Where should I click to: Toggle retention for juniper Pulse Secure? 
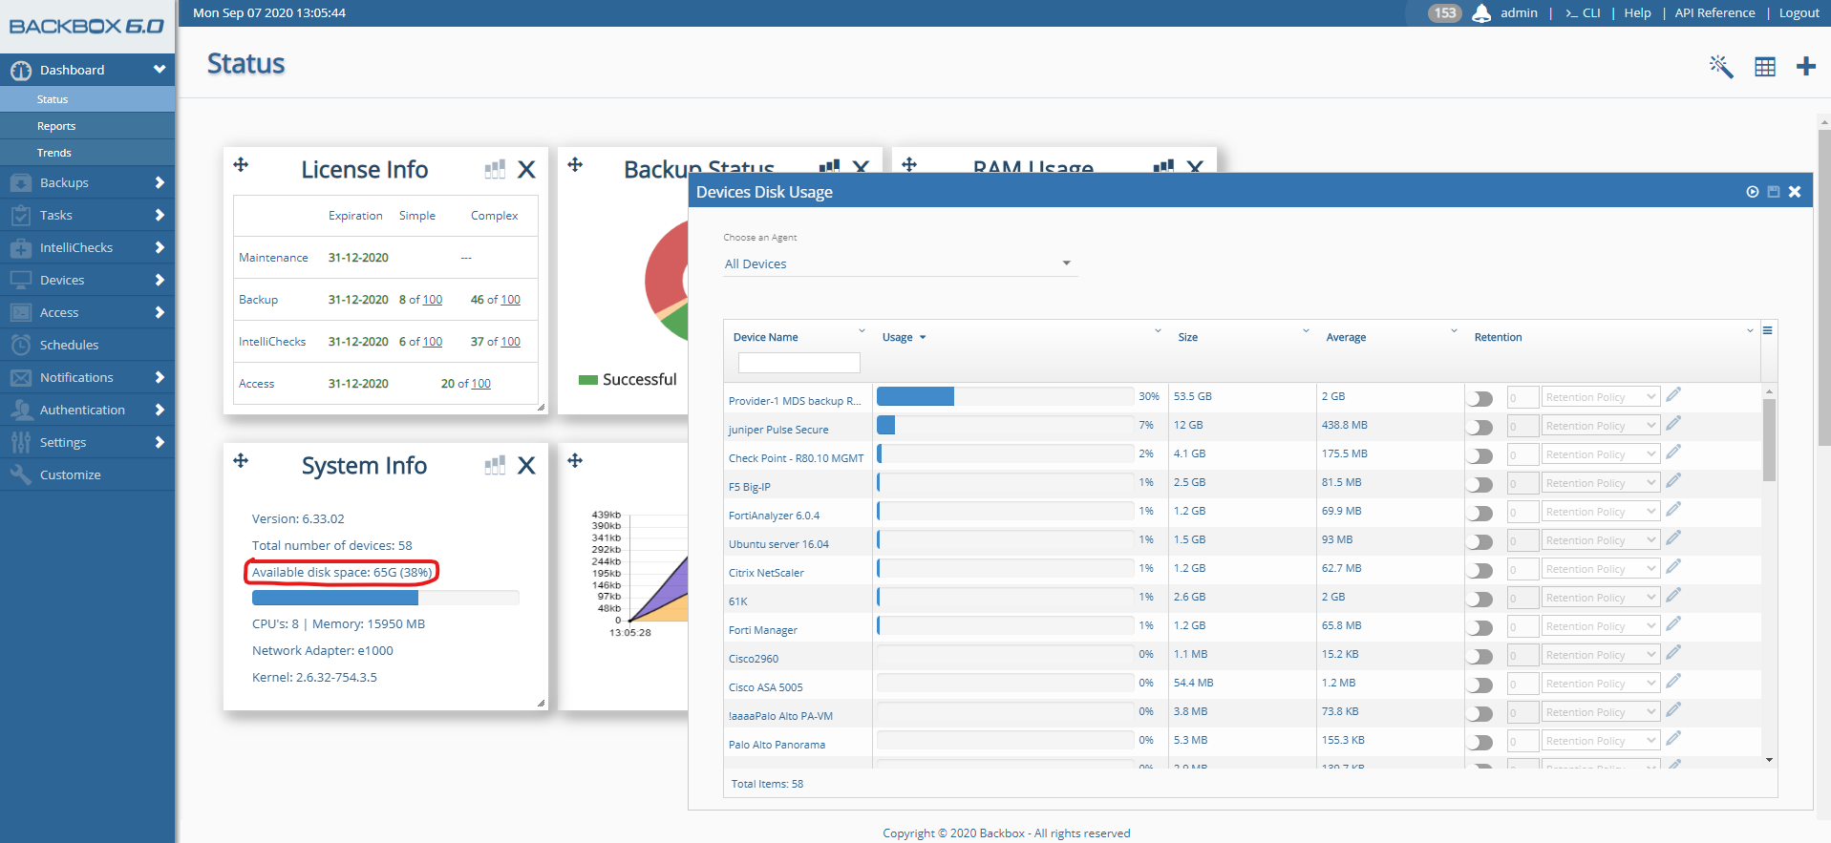pos(1480,427)
